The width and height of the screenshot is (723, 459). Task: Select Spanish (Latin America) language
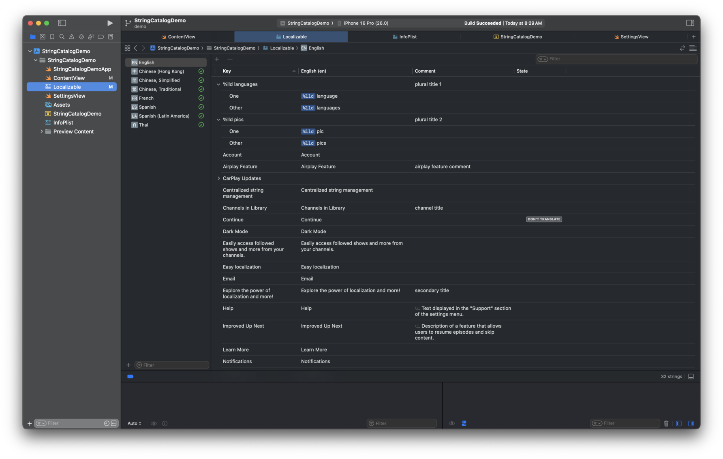(x=166, y=116)
